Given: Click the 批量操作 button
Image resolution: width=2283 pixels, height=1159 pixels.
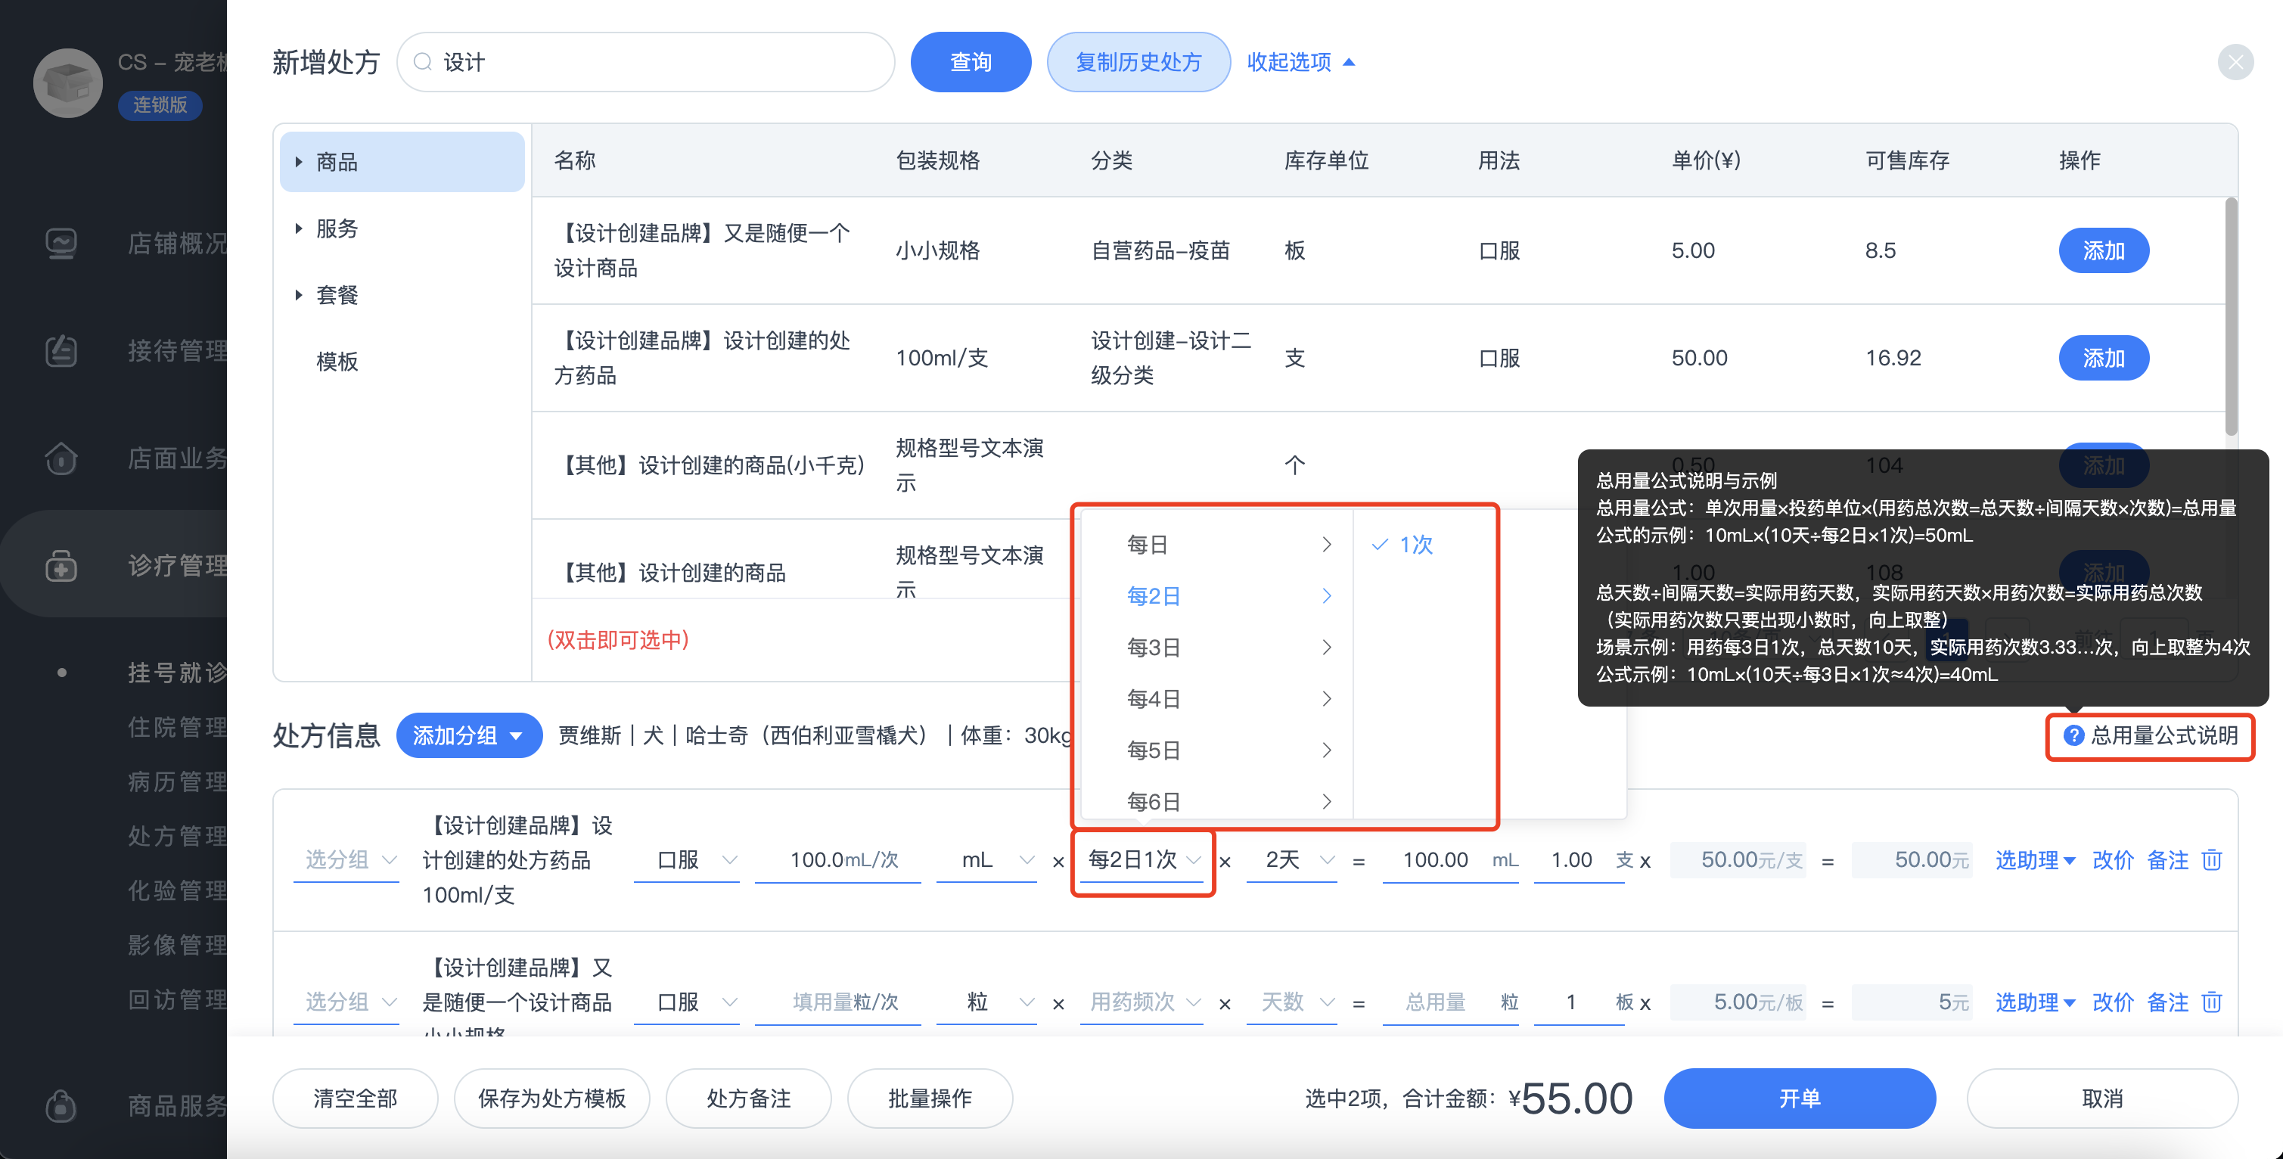Looking at the screenshot, I should tap(930, 1098).
